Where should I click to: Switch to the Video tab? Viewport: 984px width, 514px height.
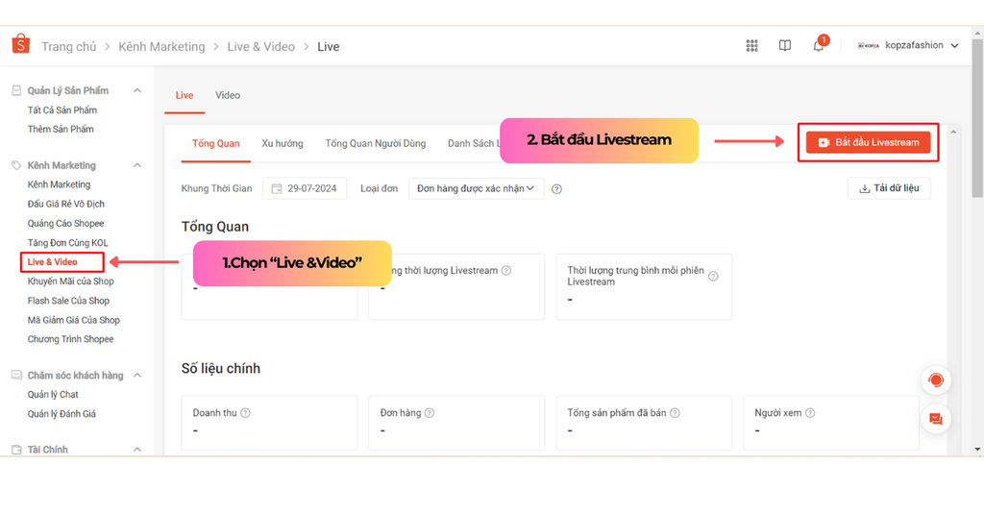pyautogui.click(x=227, y=95)
